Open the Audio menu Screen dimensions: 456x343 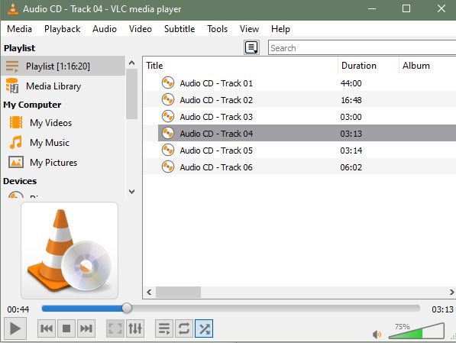click(x=105, y=29)
